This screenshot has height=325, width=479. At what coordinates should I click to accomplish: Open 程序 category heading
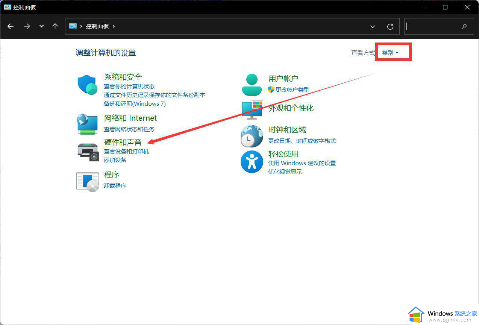pyautogui.click(x=112, y=175)
